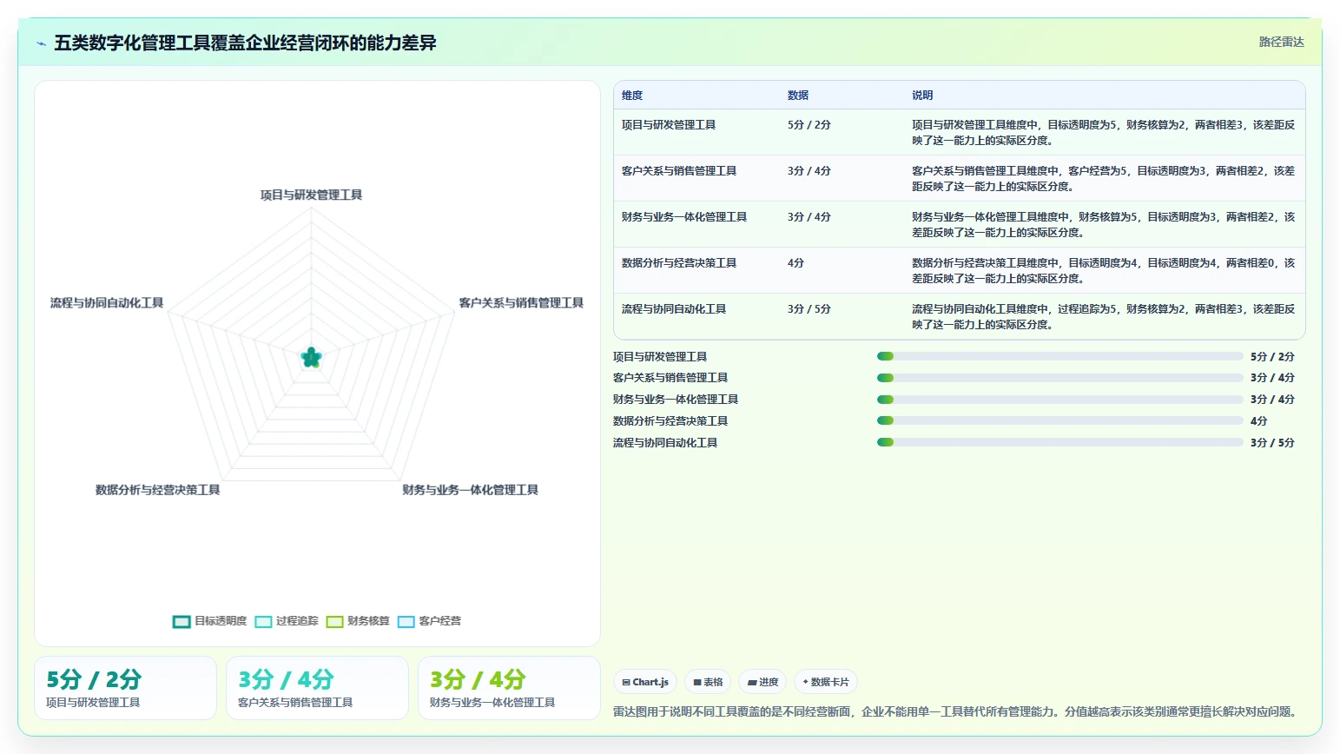
Task: Click the 项目与研发管理工具 progress bar
Action: coord(1059,356)
